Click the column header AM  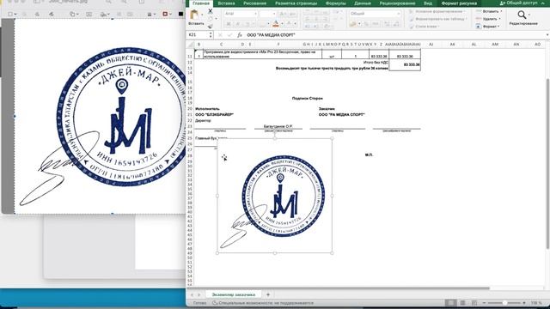pos(495,45)
